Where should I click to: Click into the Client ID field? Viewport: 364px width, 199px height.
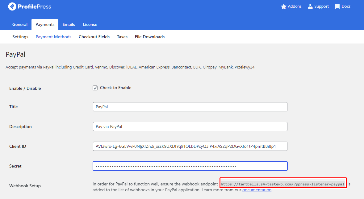click(190, 146)
